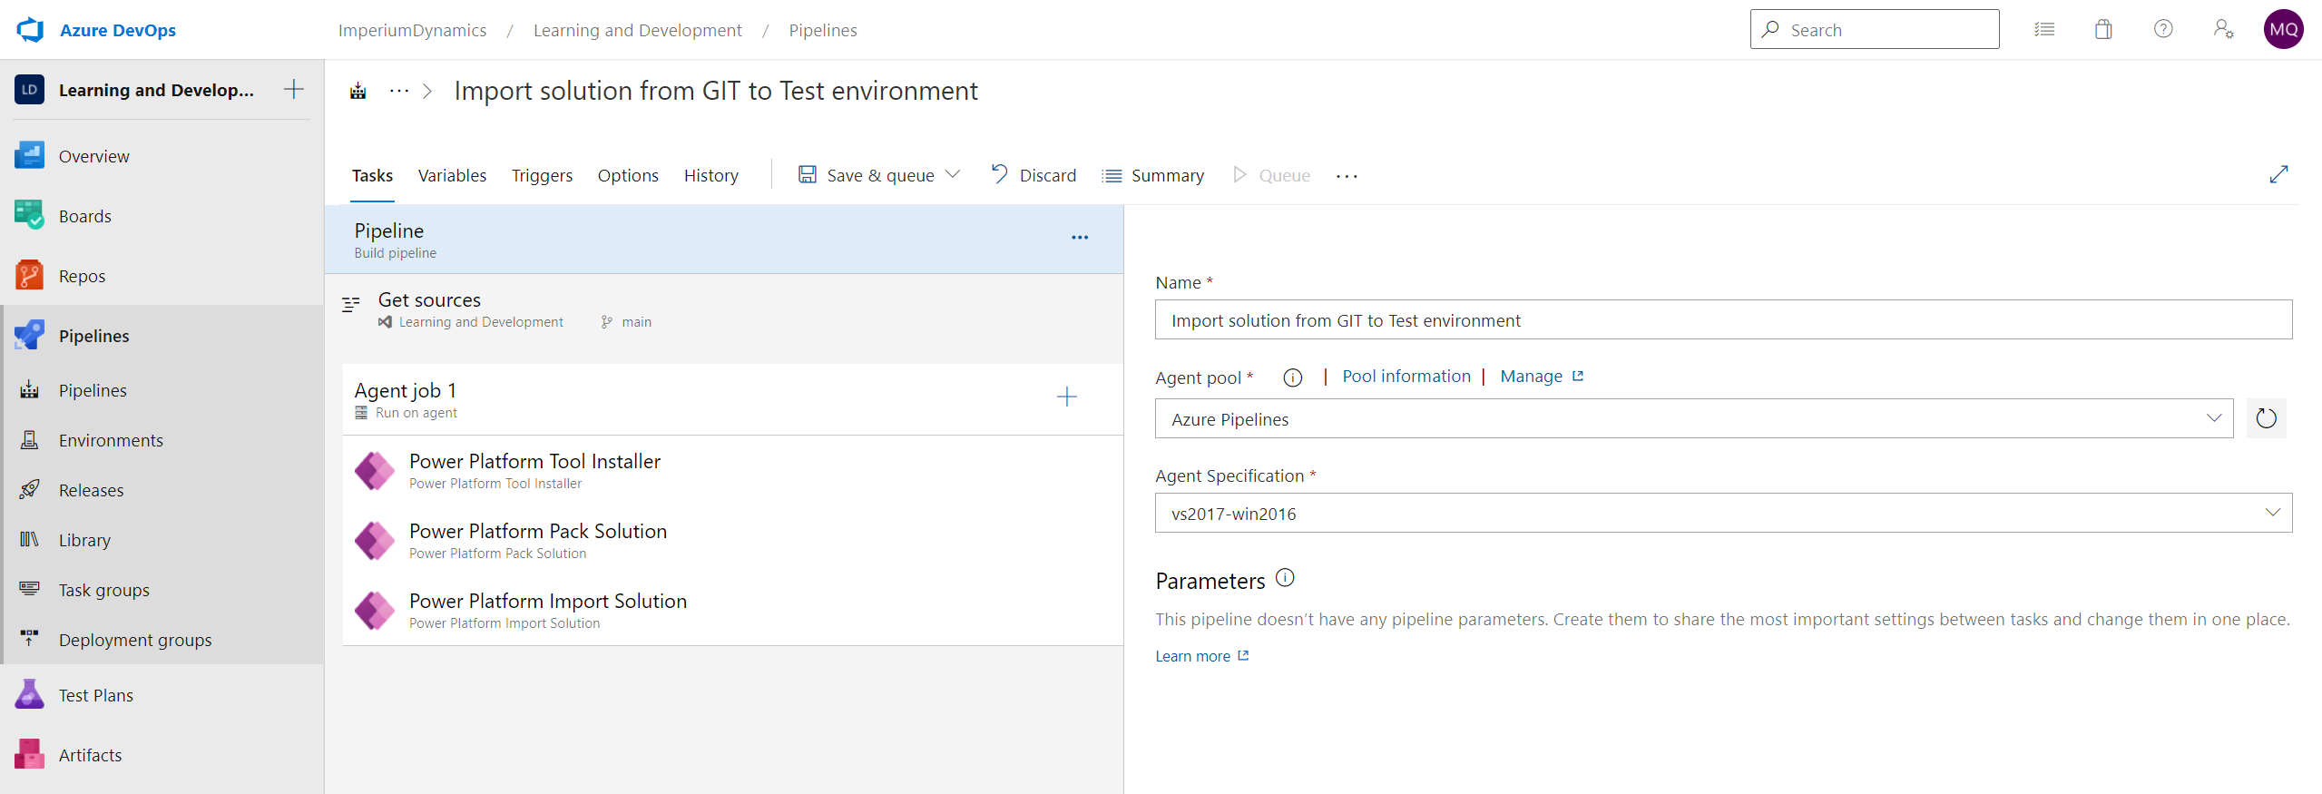Click the Queue button
Image resolution: width=2322 pixels, height=794 pixels.
tap(1271, 175)
